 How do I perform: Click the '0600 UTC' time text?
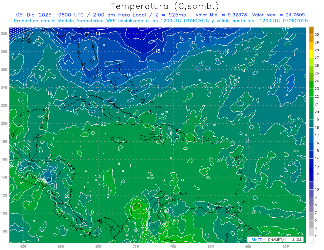coord(71,15)
